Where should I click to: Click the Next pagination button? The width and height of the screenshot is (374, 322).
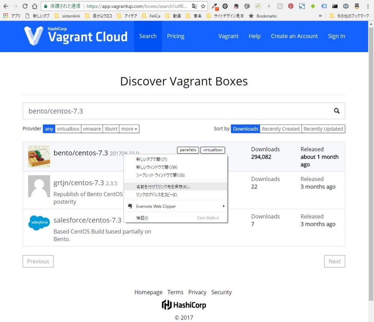coord(335,261)
